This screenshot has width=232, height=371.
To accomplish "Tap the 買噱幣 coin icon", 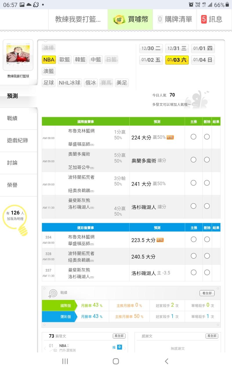I will click(x=119, y=19).
